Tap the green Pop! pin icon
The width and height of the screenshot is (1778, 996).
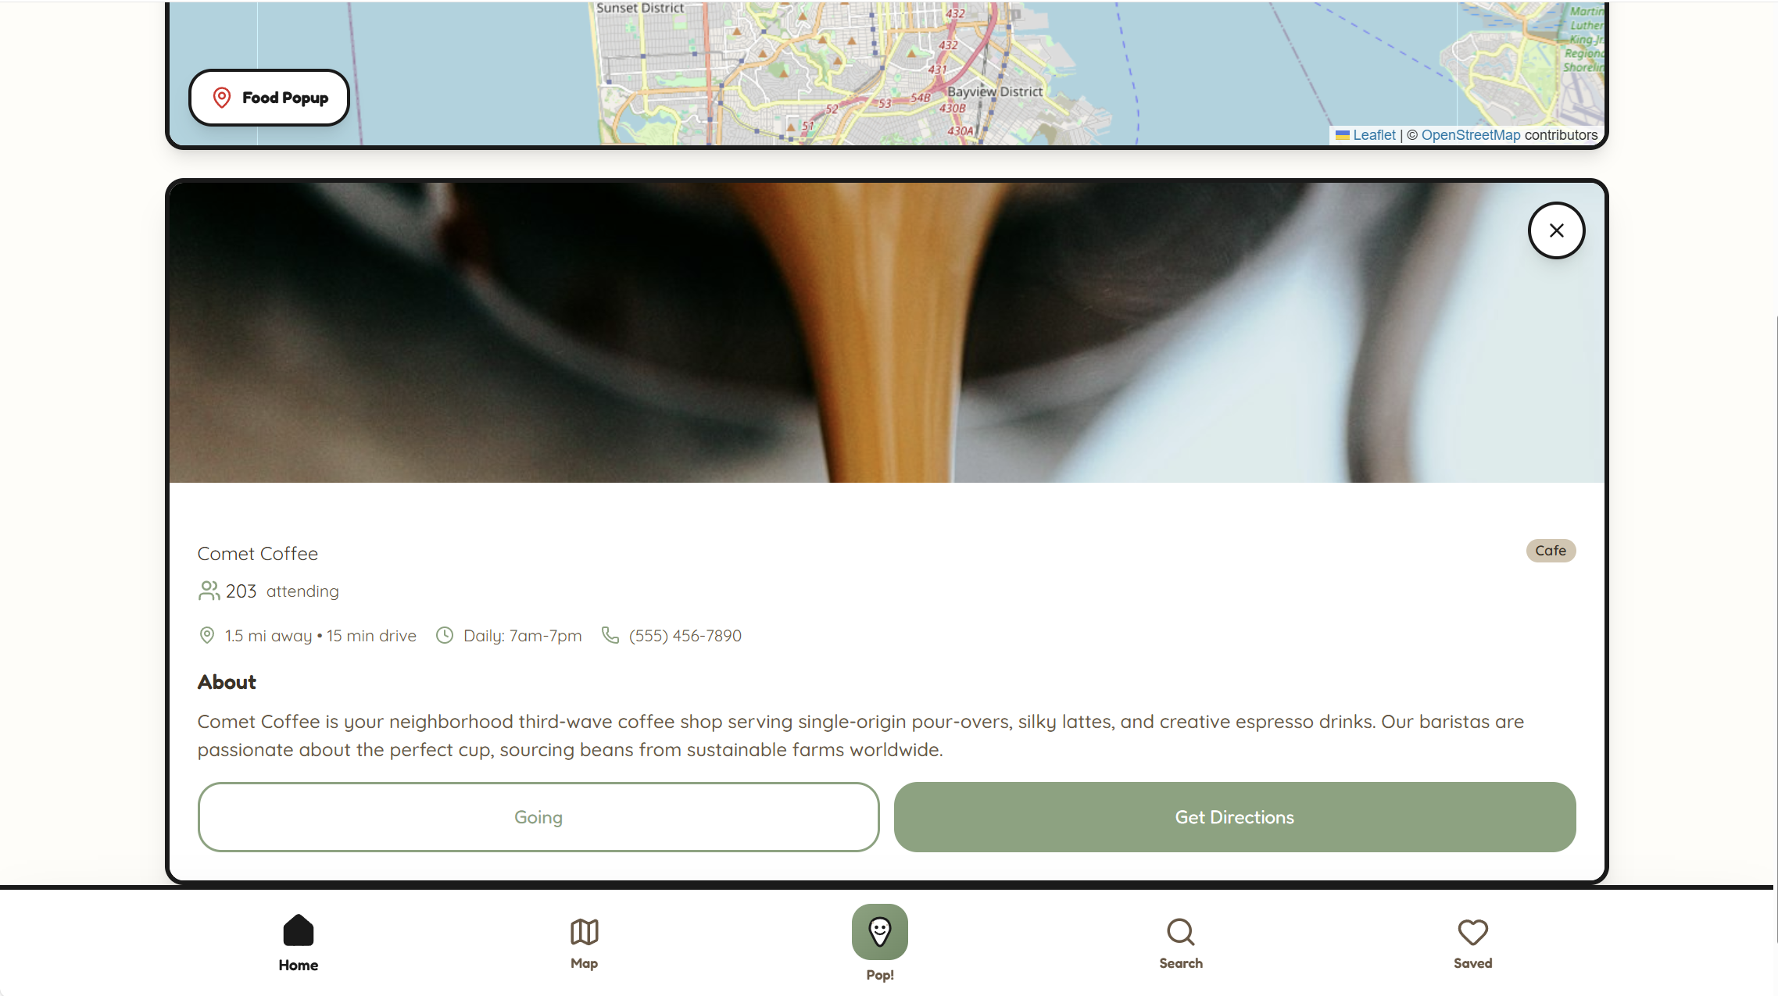click(879, 931)
